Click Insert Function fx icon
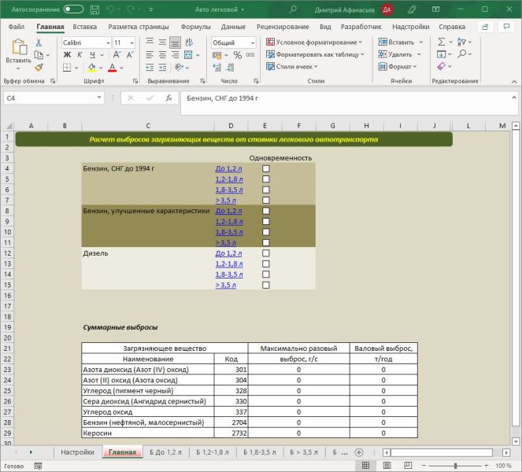The image size is (522, 472). (x=168, y=98)
